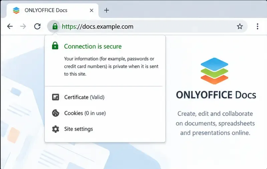Bookmark the page with the star icon
267x169 pixels.
tap(240, 26)
